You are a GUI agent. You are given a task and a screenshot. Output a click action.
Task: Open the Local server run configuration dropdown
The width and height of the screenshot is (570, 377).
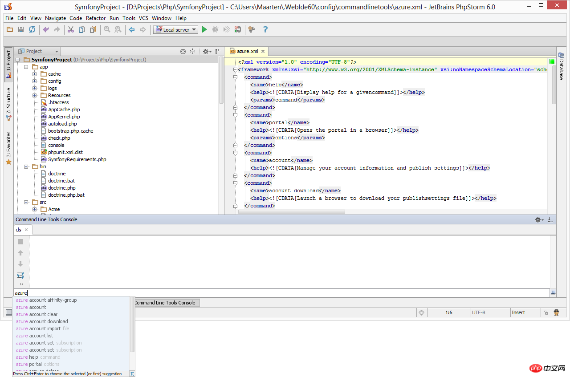[175, 30]
